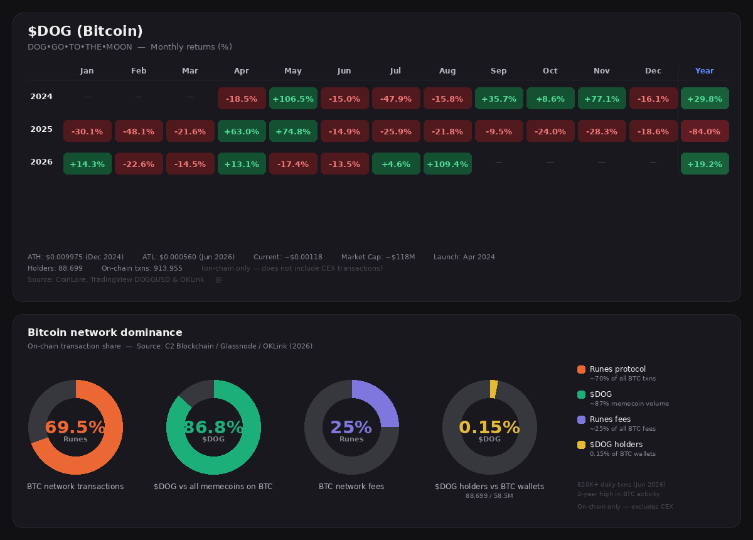Click the Holders: 88,699 stat
The width and height of the screenshot is (753, 540).
[55, 268]
